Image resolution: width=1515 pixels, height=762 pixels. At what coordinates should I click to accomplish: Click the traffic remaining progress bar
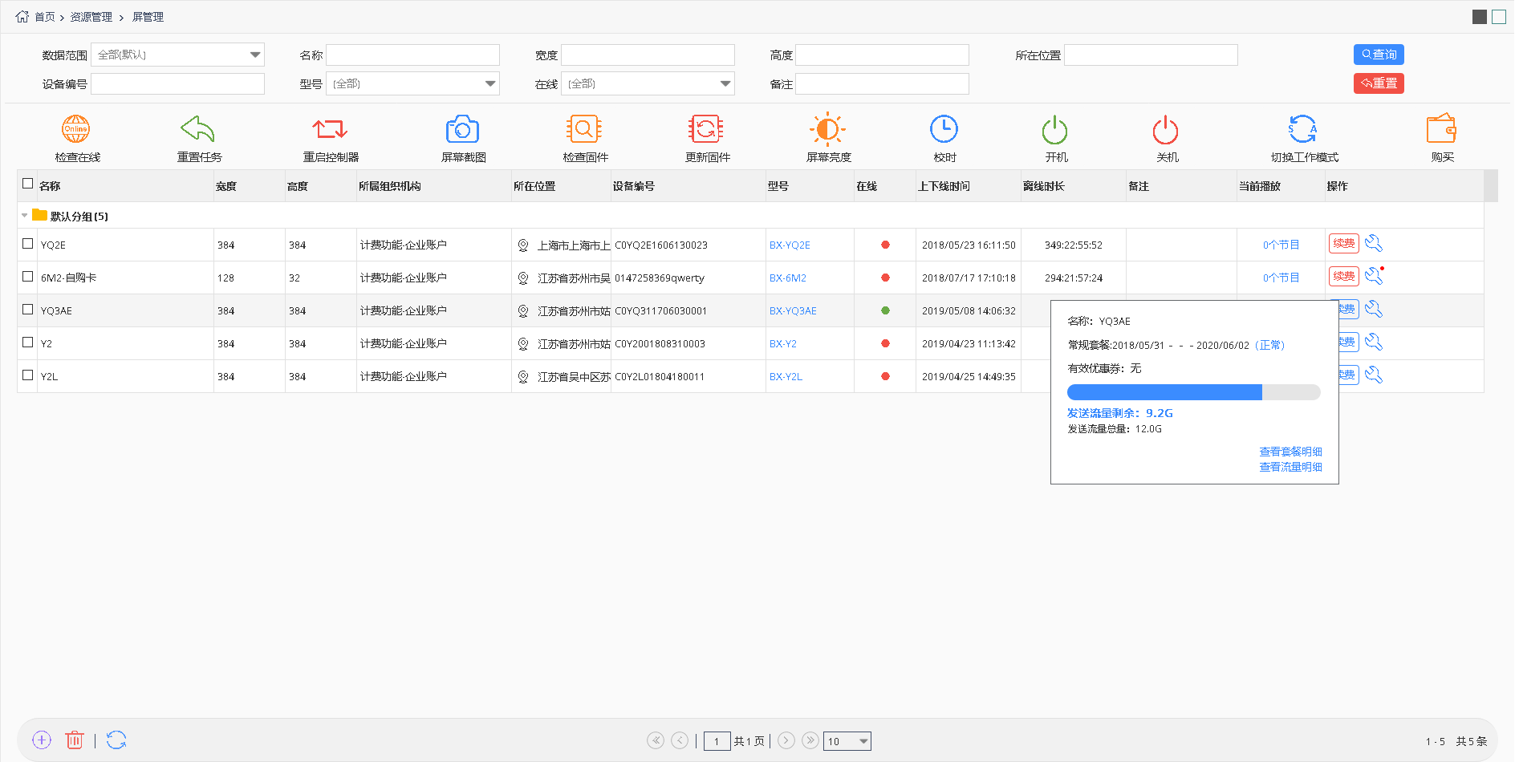tap(1193, 392)
